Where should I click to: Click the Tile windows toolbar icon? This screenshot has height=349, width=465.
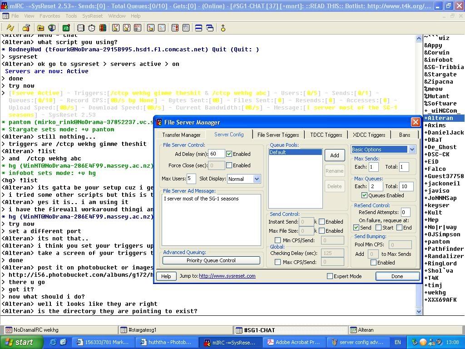[199, 28]
